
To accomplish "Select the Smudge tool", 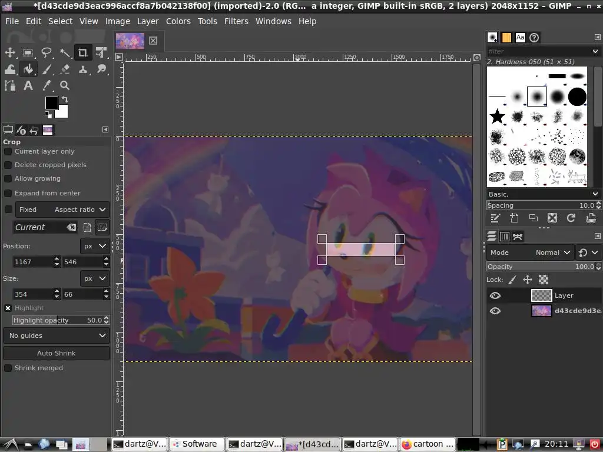I will (101, 69).
